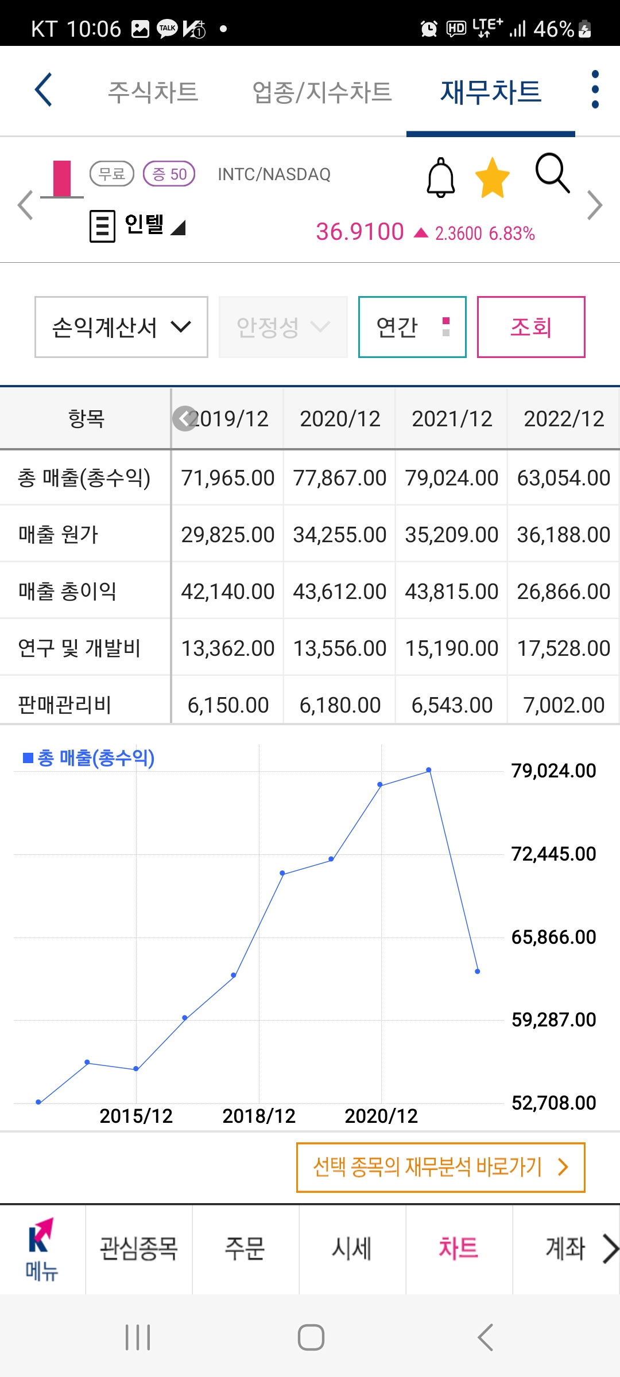Viewport: 620px width, 1377px height.
Task: Tap the 무료 badge
Action: tap(112, 174)
